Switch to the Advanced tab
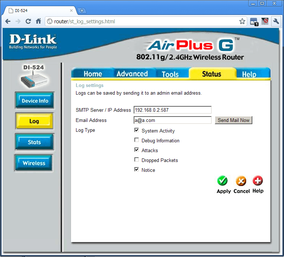Screen dimensions: 284x257 click(132, 74)
